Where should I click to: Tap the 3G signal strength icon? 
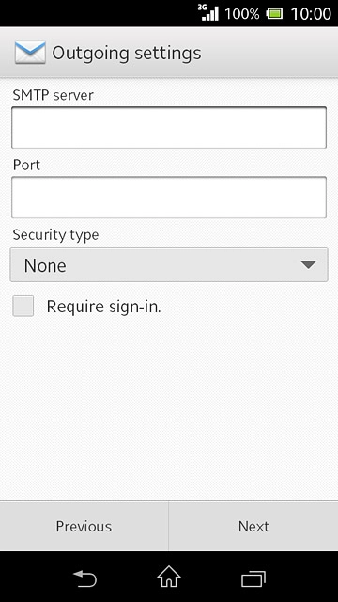click(208, 12)
